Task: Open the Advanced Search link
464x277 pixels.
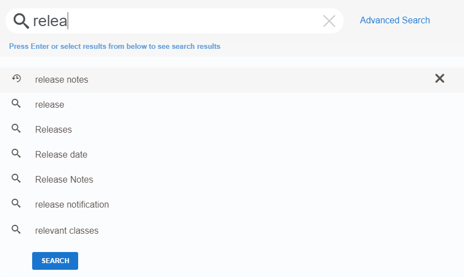Action: [x=395, y=20]
